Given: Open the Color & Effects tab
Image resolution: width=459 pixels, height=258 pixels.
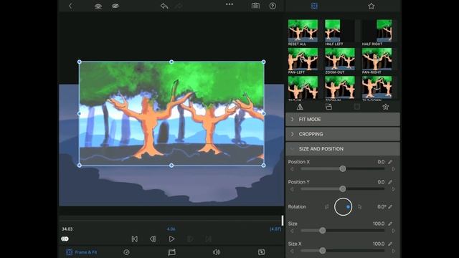Looking at the screenshot, I should point(261,252).
